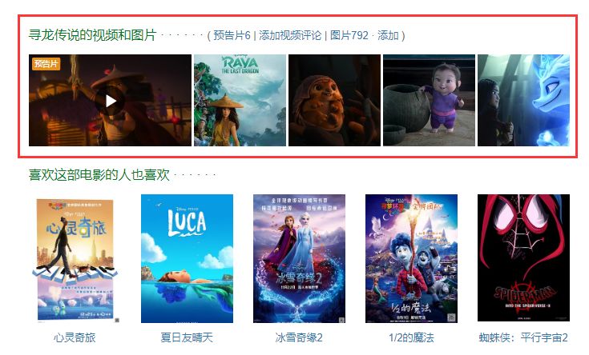Click the orange 预告片 badge on video
Image resolution: width=589 pixels, height=355 pixels.
coord(46,63)
